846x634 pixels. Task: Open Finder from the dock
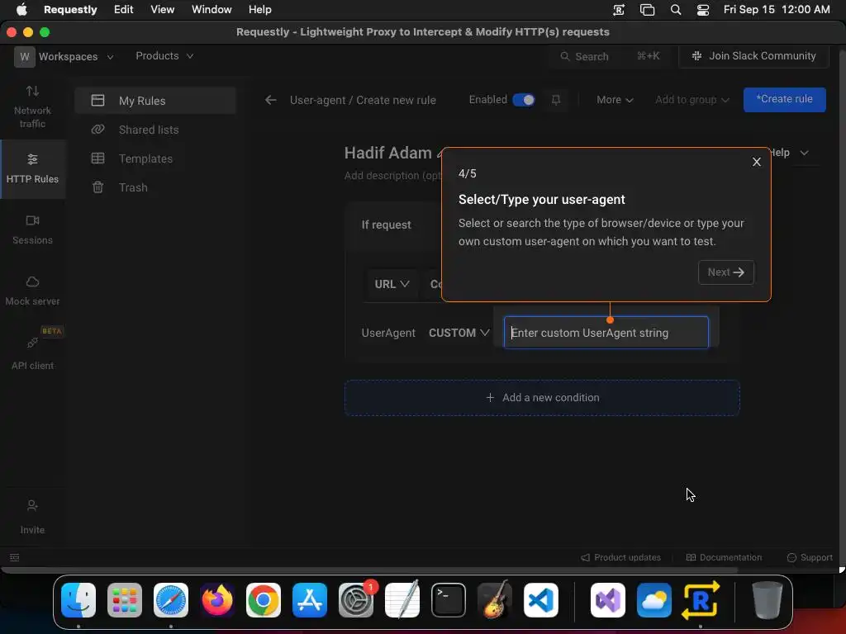pos(78,600)
